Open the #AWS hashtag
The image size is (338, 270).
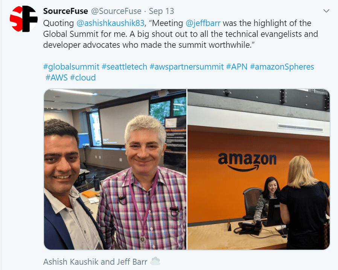pos(56,77)
